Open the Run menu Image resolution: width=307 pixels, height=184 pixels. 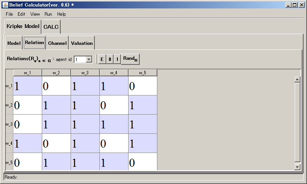click(x=48, y=14)
